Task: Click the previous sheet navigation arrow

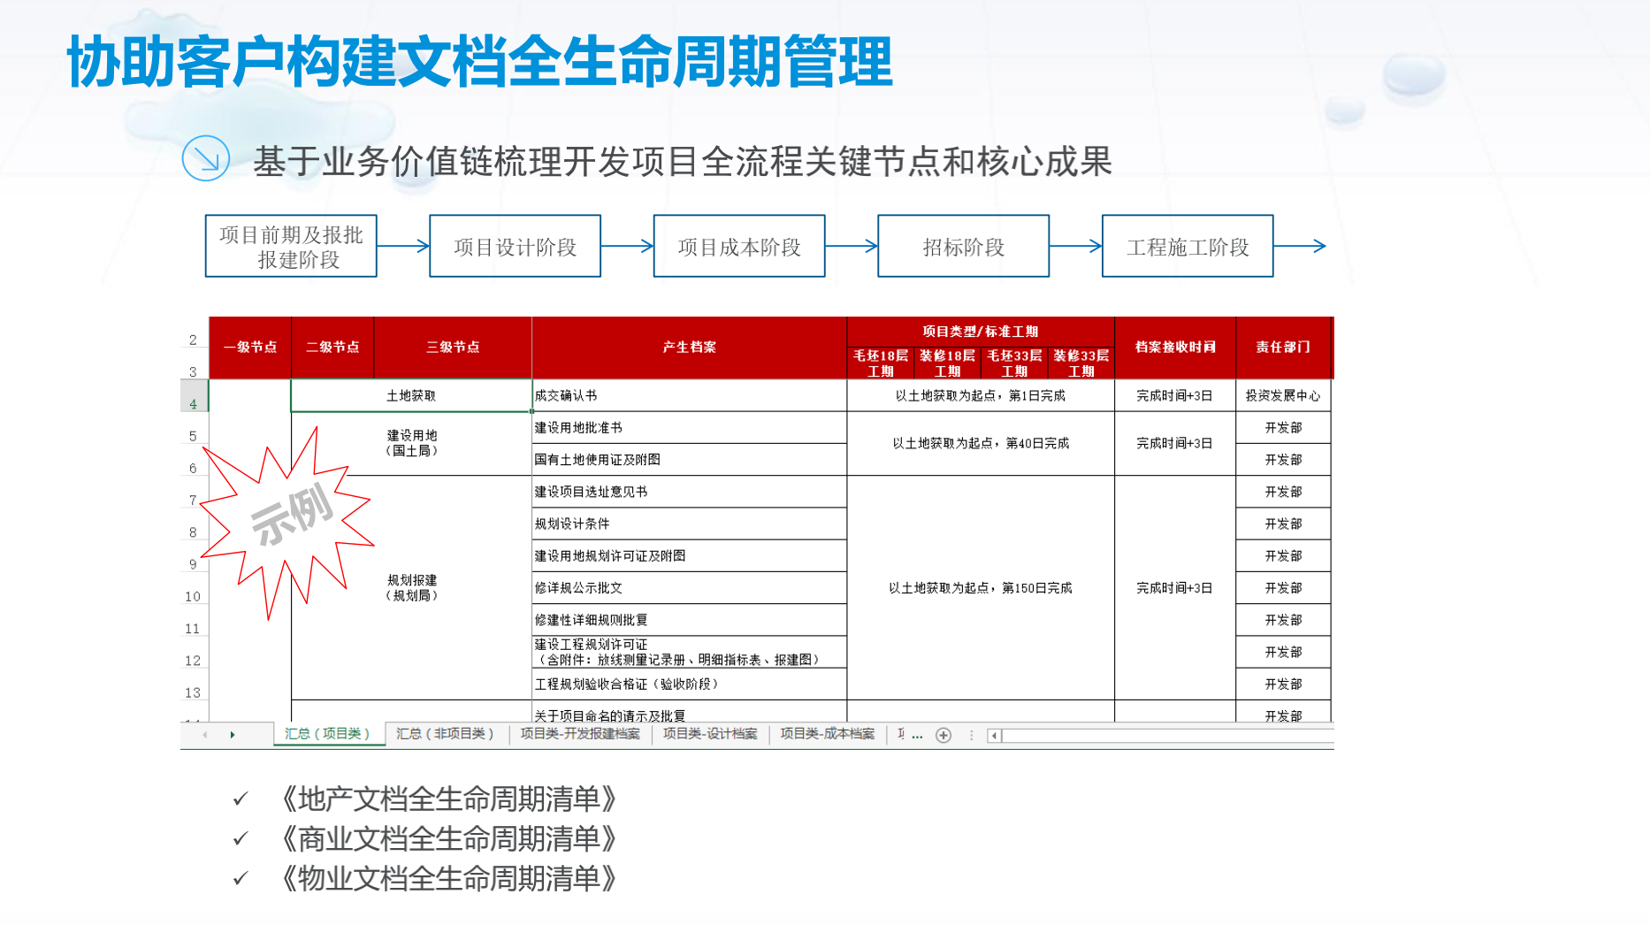Action: (205, 735)
